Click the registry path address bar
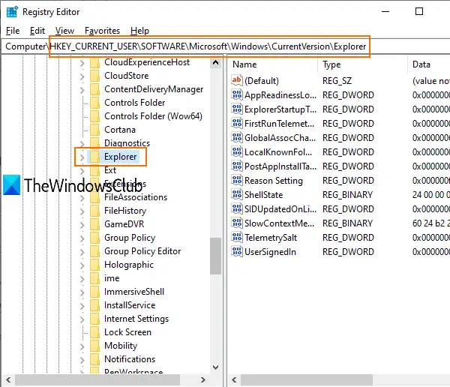This screenshot has width=450, height=387. tap(225, 46)
